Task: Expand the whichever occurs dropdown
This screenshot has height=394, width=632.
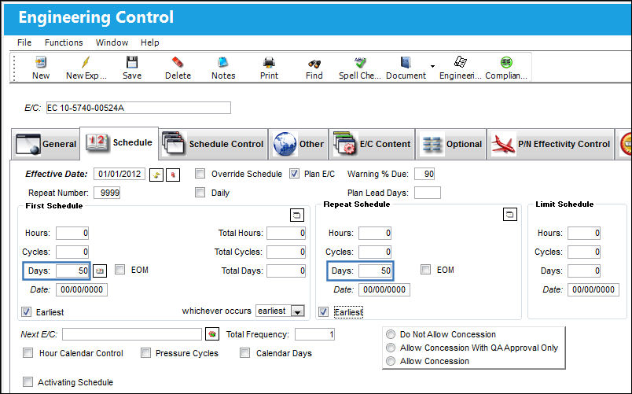Action: pyautogui.click(x=297, y=311)
